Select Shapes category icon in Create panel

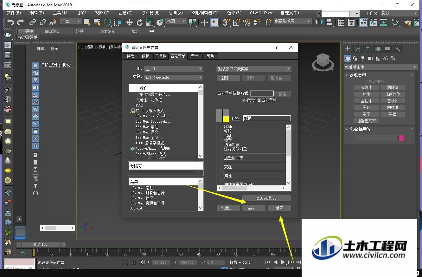pyautogui.click(x=355, y=58)
